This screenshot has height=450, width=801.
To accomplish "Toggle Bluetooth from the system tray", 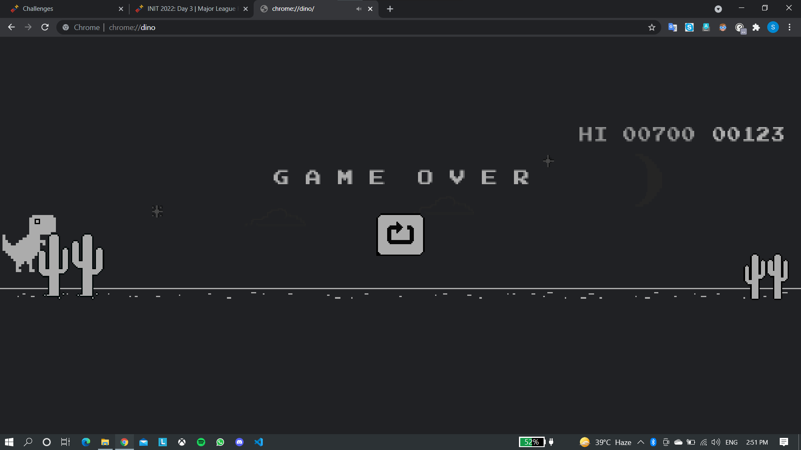I will click(x=653, y=442).
